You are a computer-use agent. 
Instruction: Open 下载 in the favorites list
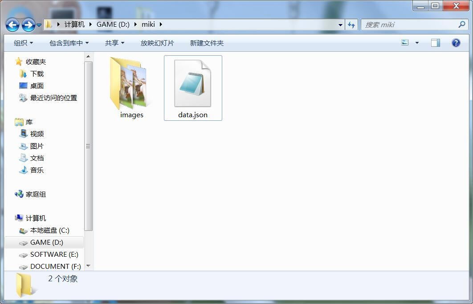tap(37, 74)
